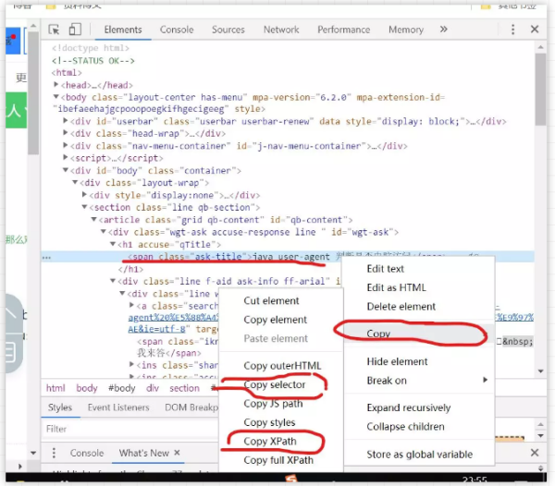Focus the Styles Filter input field

coord(129,429)
